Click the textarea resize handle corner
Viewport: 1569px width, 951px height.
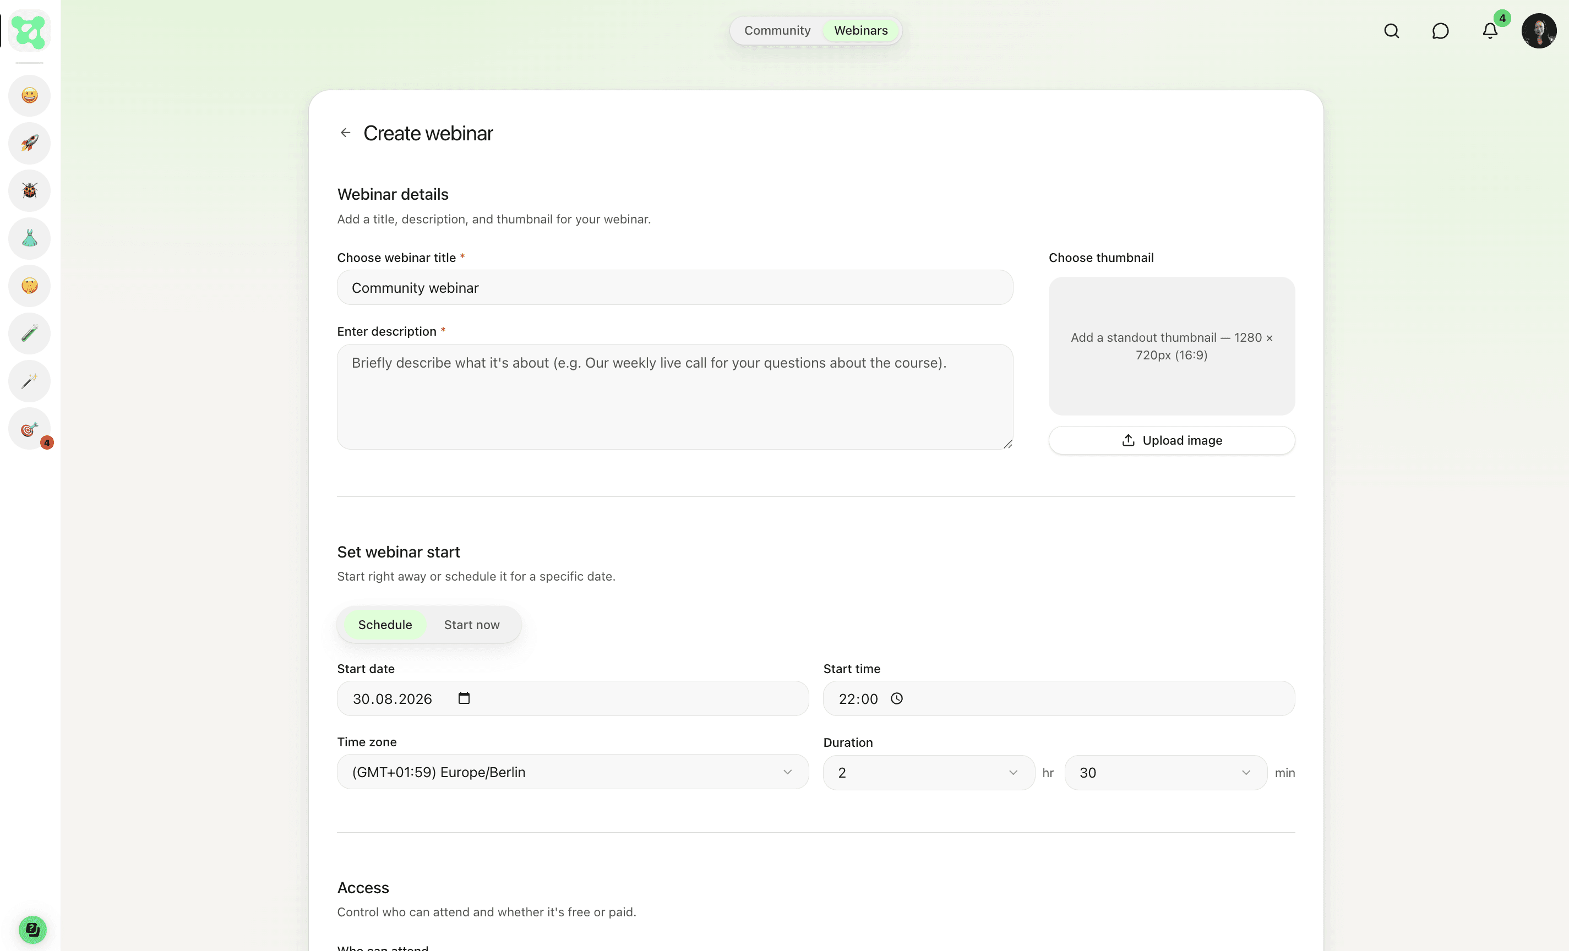1007,444
